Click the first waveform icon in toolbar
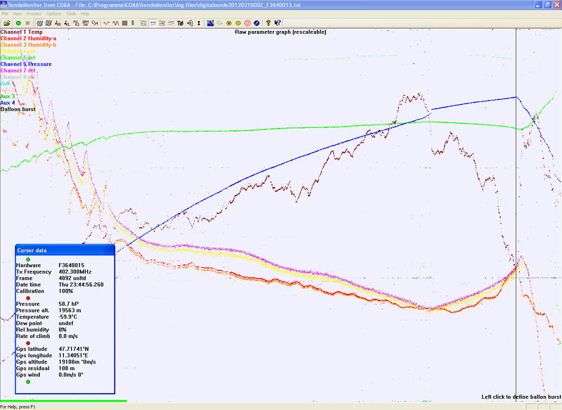This screenshot has height=410, width=562. (107, 23)
